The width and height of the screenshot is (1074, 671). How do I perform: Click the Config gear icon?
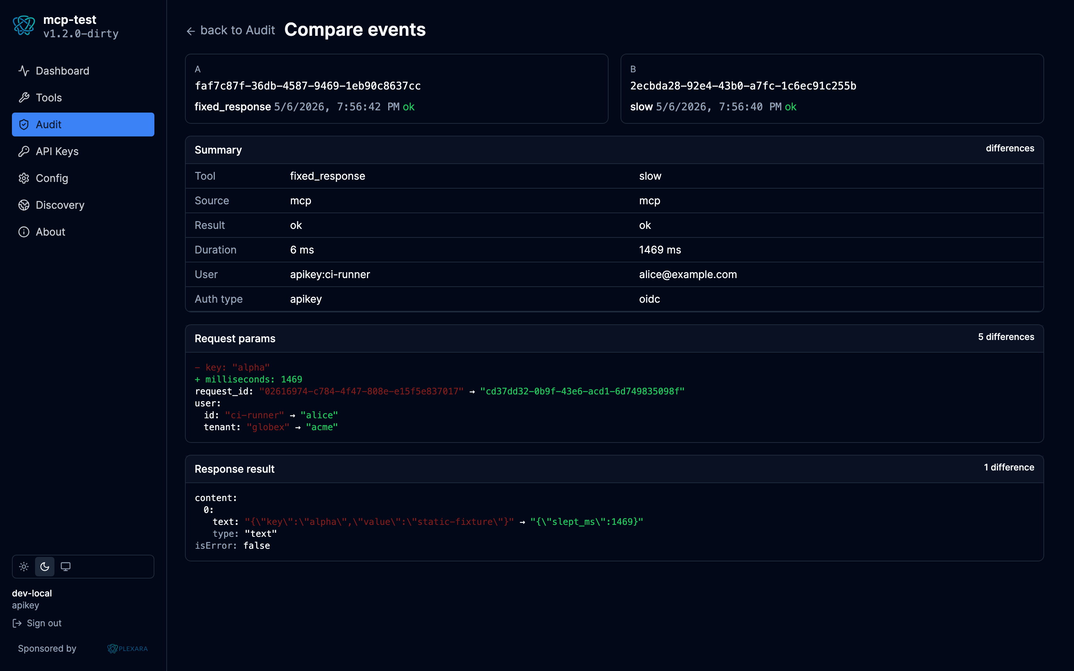pyautogui.click(x=24, y=179)
